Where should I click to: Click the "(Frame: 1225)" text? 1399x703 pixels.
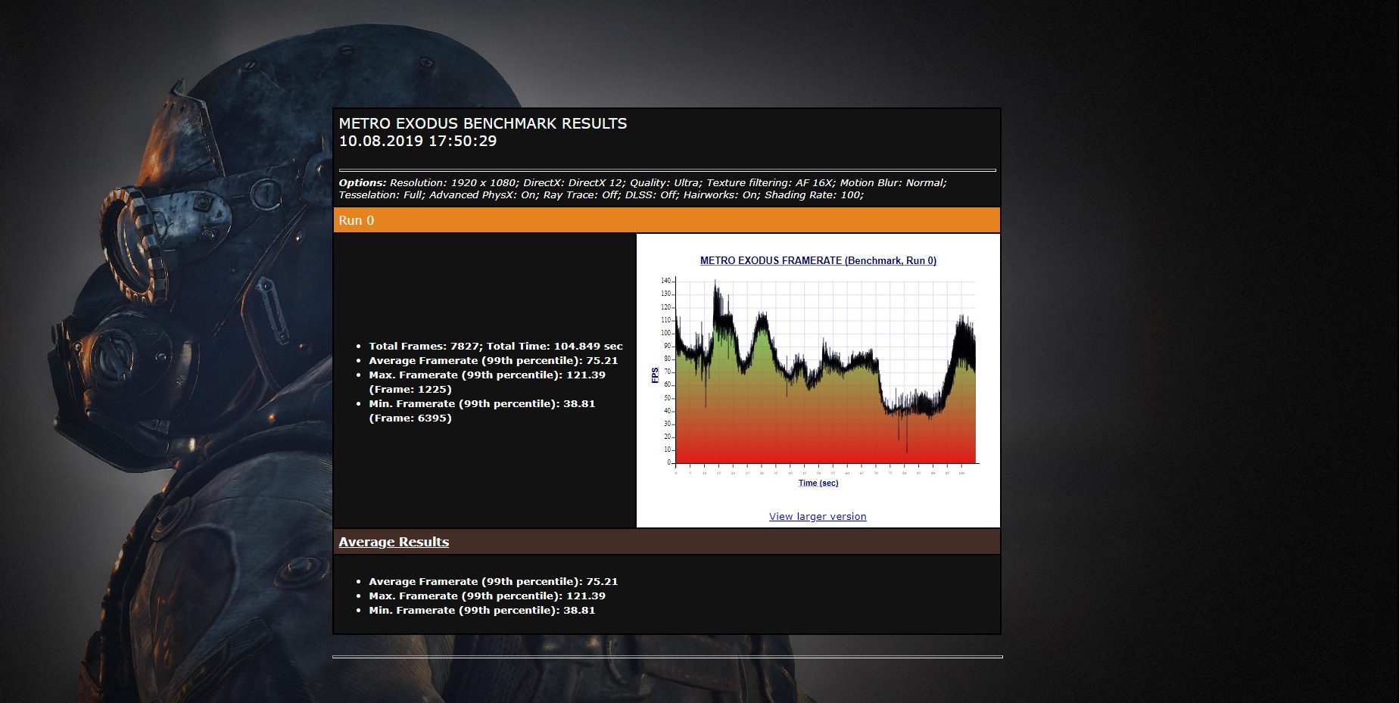(410, 389)
